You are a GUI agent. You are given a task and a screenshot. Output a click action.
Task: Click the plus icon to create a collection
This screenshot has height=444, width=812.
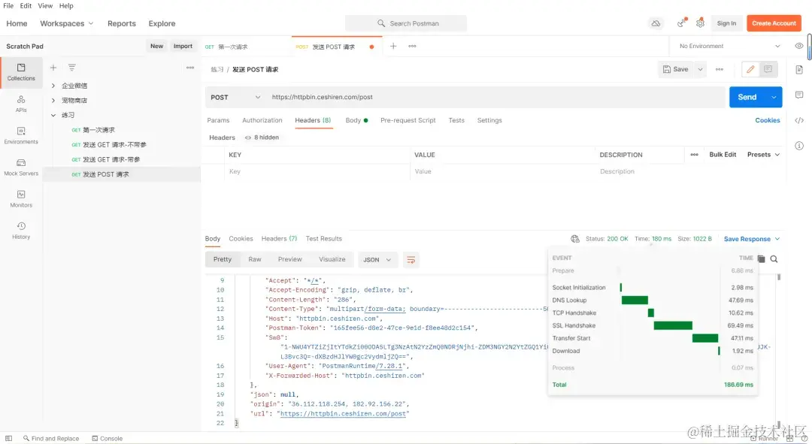(53, 68)
